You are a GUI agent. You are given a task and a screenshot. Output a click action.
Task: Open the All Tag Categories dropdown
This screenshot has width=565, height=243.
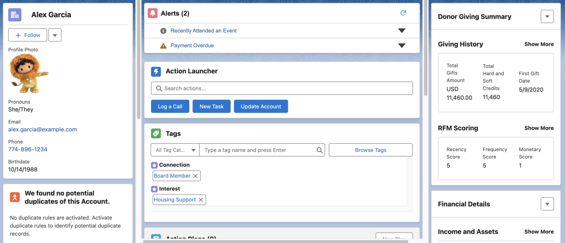pos(175,150)
